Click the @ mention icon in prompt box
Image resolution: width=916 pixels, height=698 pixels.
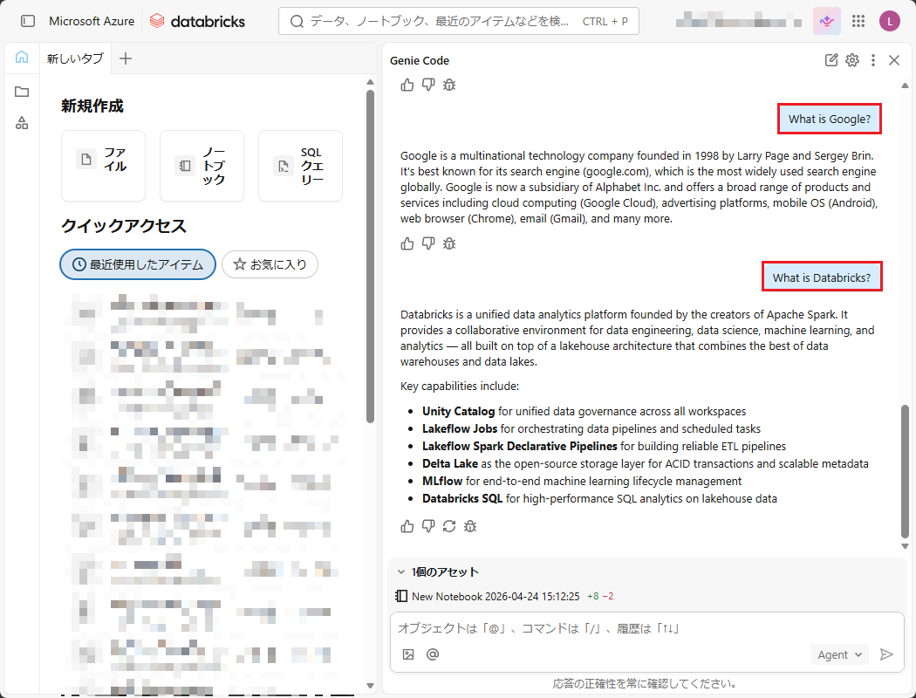coord(432,654)
